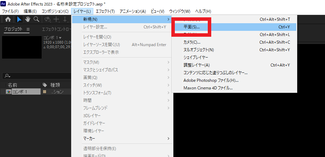The width and height of the screenshot is (325, 157).
Task: Choose ヌルオブジェクト(N) in the submenu
Action: [x=234, y=50]
